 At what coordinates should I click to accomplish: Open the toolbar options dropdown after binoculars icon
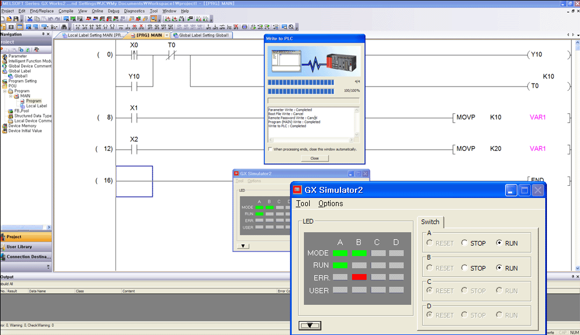click(x=70, y=28)
